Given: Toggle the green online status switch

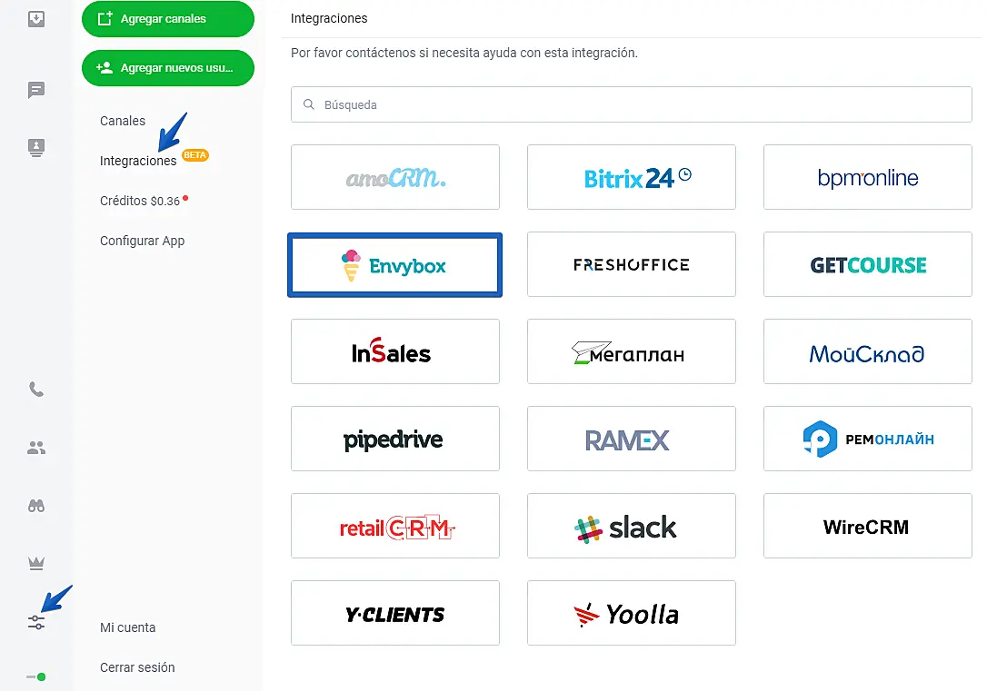Looking at the screenshot, I should coord(36,677).
